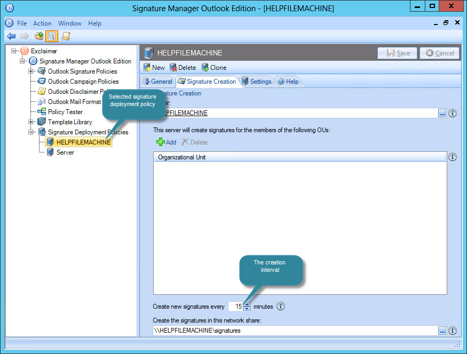Click the Up one level folder icon
Screen dimensions: 467x354
39,36
